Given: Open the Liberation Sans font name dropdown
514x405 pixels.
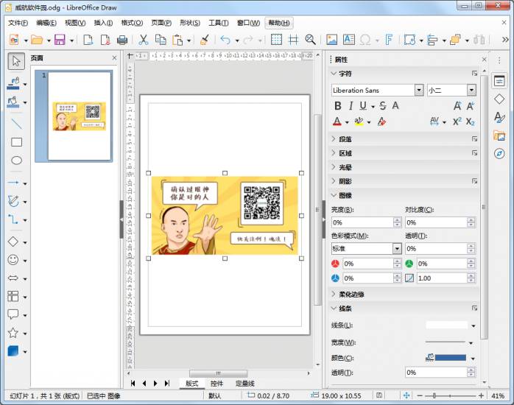Looking at the screenshot, I should pos(418,91).
